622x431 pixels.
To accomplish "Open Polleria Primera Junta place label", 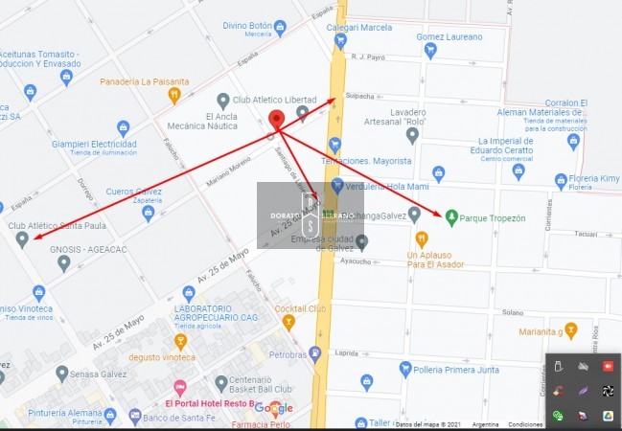I will tap(456, 370).
